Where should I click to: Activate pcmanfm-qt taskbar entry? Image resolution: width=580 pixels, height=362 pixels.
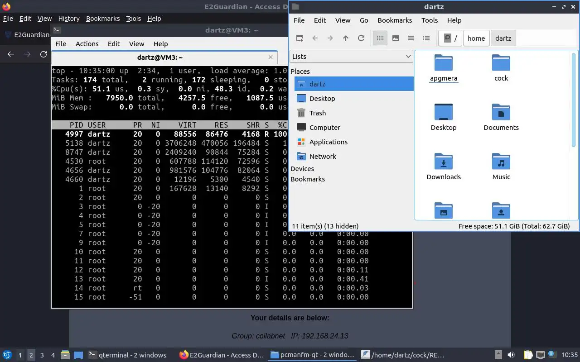(x=313, y=355)
